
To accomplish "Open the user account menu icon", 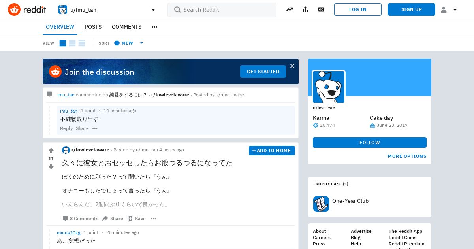I will pyautogui.click(x=444, y=9).
